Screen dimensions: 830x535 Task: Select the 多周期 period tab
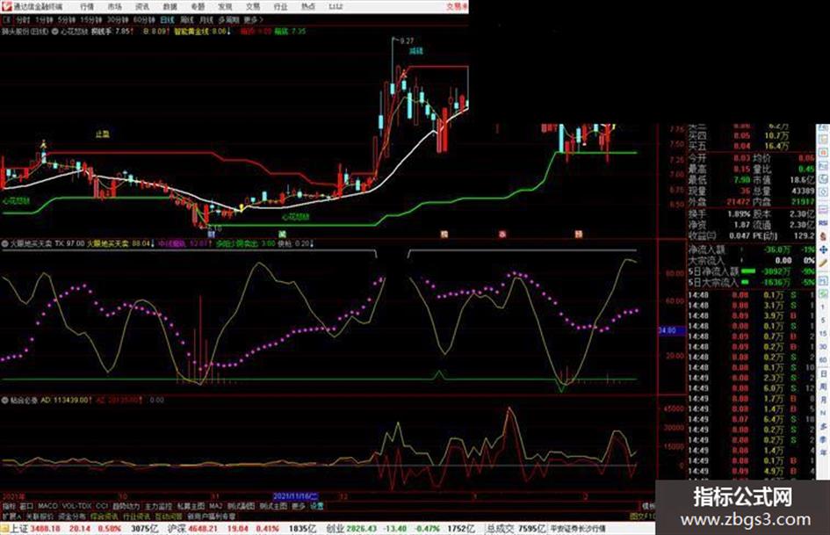[x=228, y=19]
